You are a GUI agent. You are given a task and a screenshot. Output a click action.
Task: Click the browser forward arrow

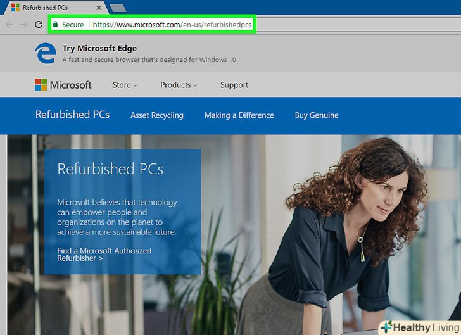[23, 24]
